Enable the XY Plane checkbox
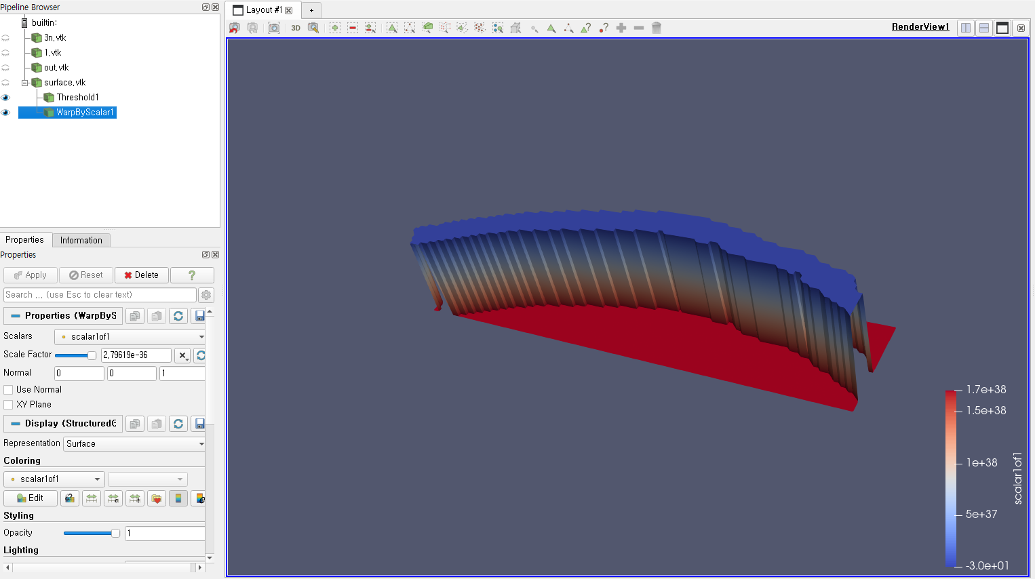1035x579 pixels. click(x=8, y=405)
